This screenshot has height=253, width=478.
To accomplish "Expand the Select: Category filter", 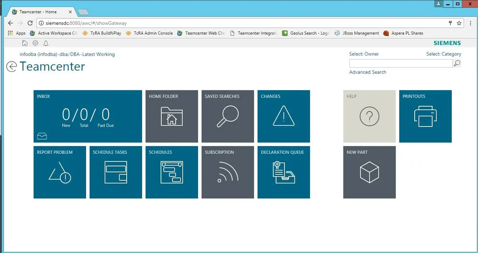I will 443,54.
